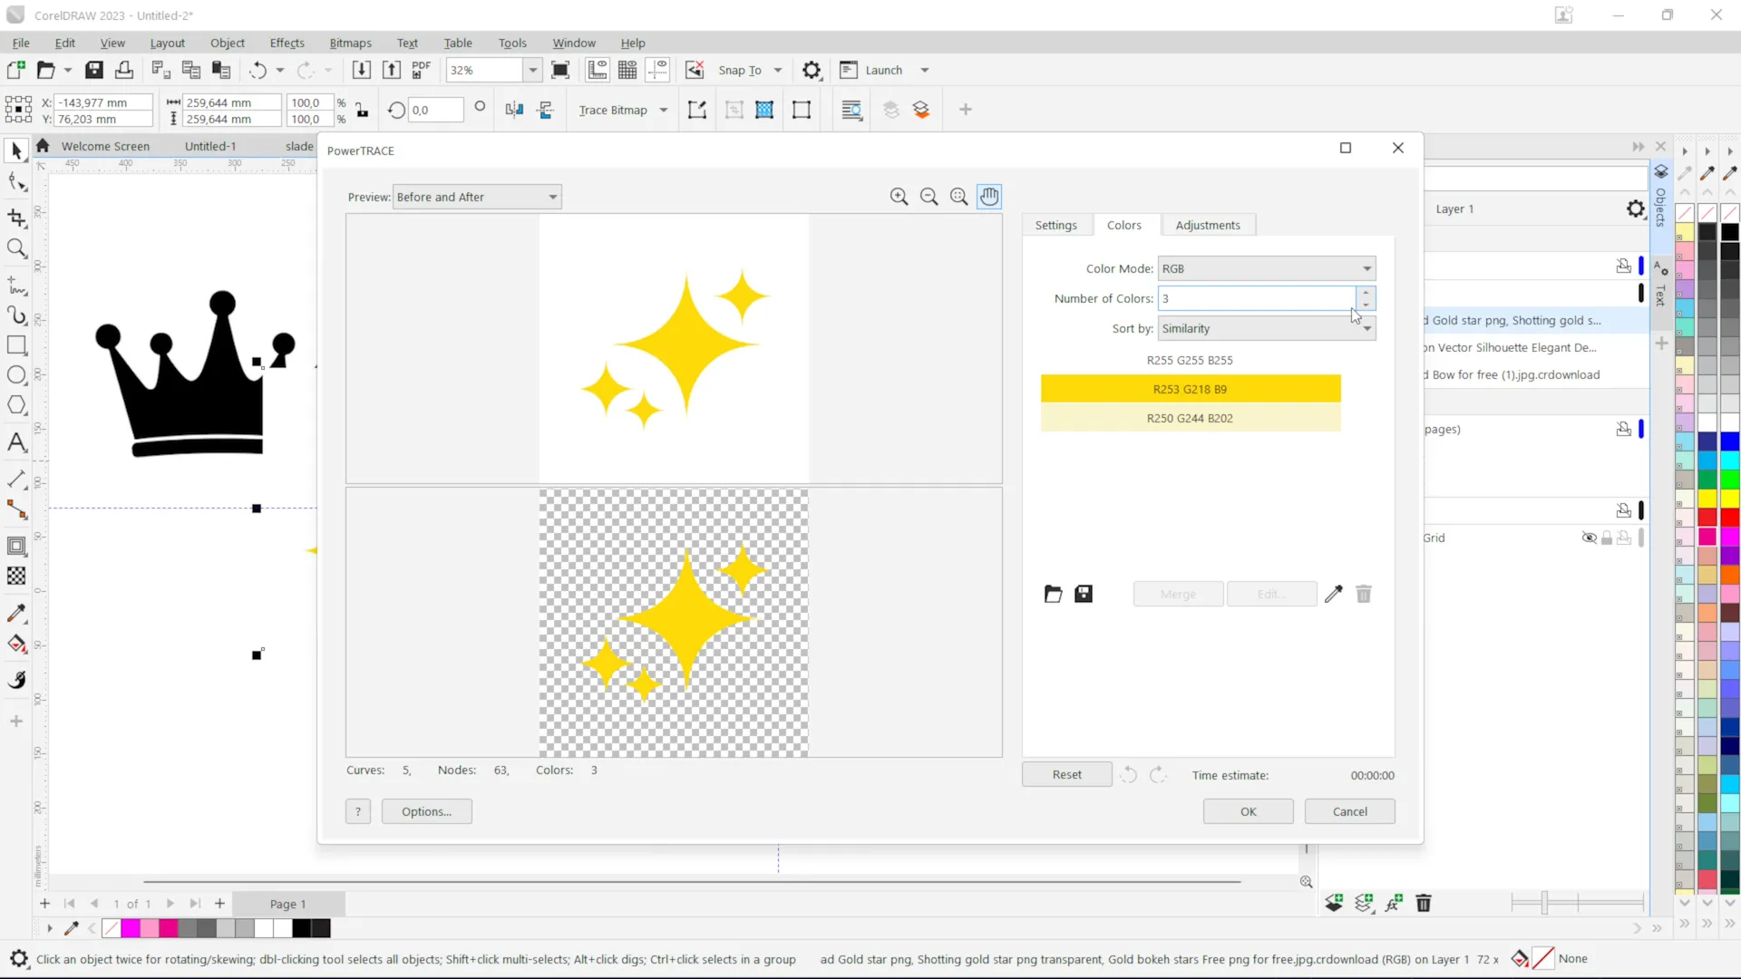
Task: Switch to the Welcome Screen tab
Action: [105, 146]
